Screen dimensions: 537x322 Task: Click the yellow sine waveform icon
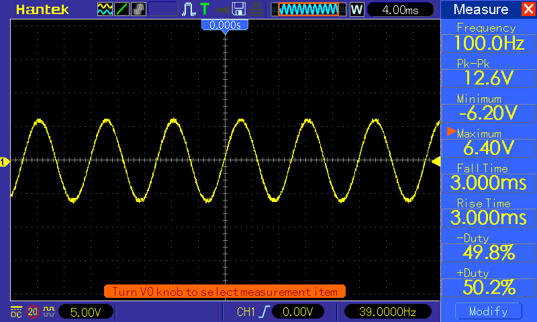[105, 9]
